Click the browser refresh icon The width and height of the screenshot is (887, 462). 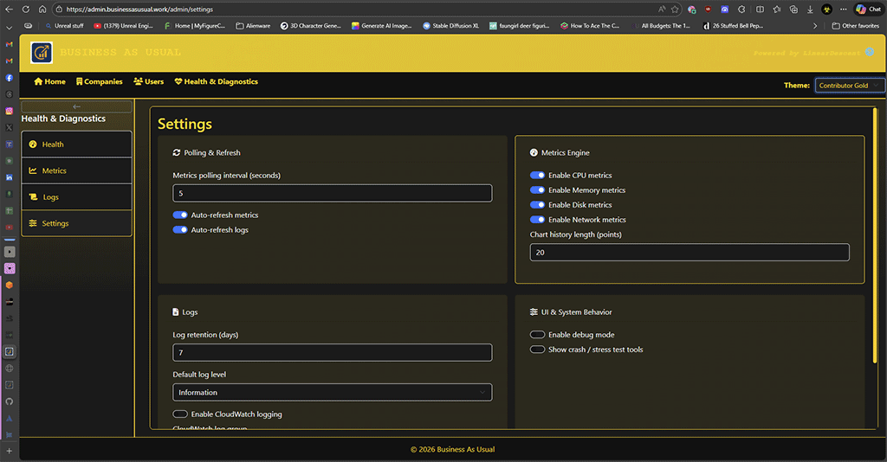tap(25, 9)
